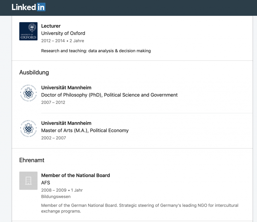Click the 2012 – 2014 date range
Viewport: 257px width, 222px height.
(x=53, y=41)
